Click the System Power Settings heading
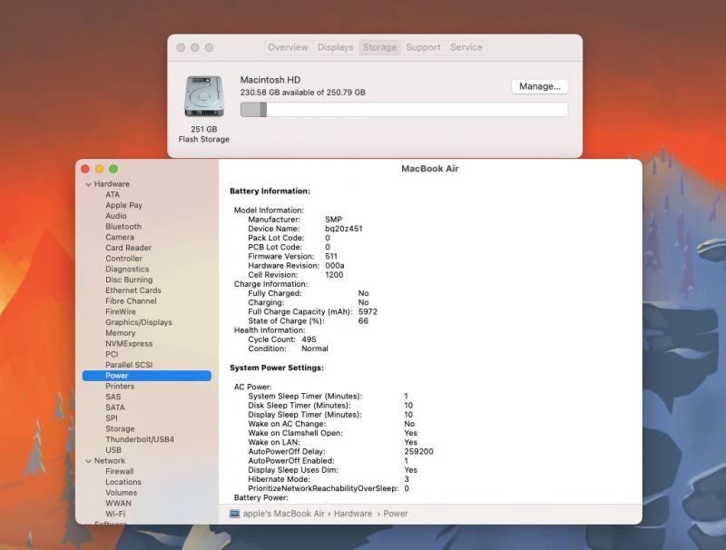The height and width of the screenshot is (550, 726). (x=277, y=368)
